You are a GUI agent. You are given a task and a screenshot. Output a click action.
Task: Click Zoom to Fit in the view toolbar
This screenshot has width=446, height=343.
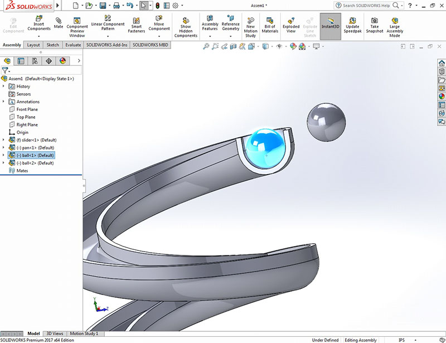206,48
